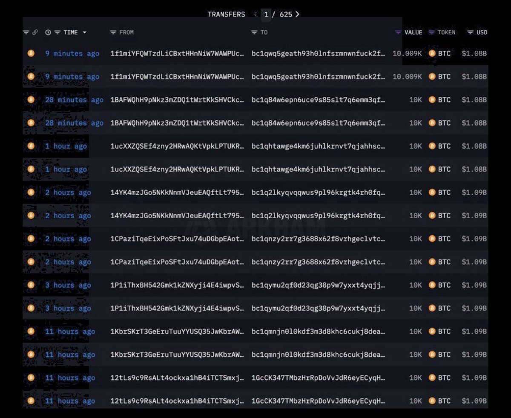Toggle the TIME sort dropdown arrow
This screenshot has height=418, width=511.
(85, 33)
